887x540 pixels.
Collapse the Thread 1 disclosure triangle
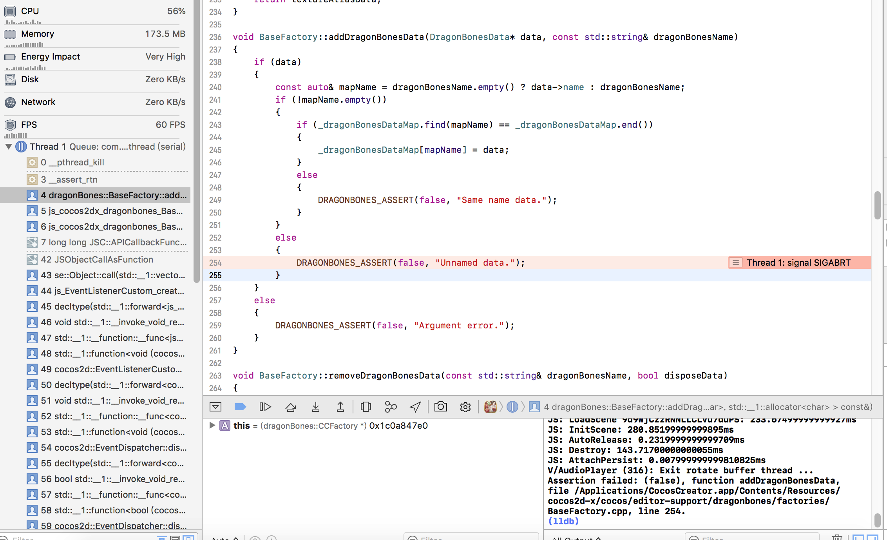(8, 147)
